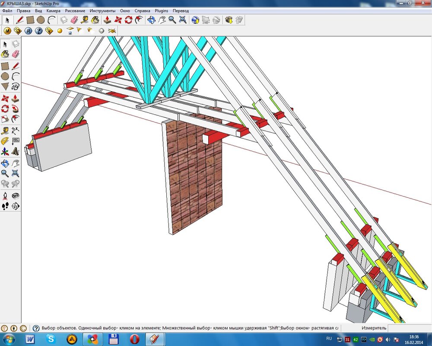Click the yellow M plugin icon
Image resolution: width=432 pixels, height=346 pixels.
[7, 31]
